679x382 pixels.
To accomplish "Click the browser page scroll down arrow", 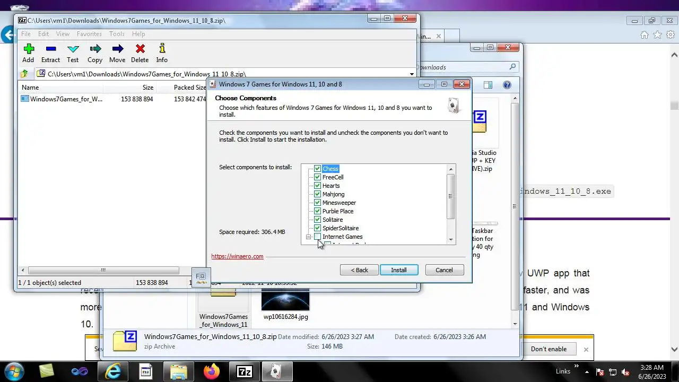I will [x=675, y=350].
